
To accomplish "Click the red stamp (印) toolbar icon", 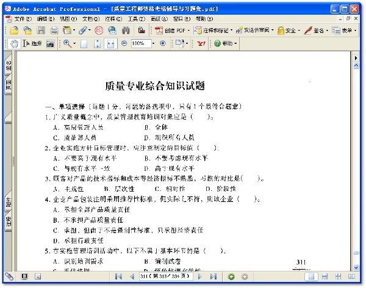I will 99,31.
